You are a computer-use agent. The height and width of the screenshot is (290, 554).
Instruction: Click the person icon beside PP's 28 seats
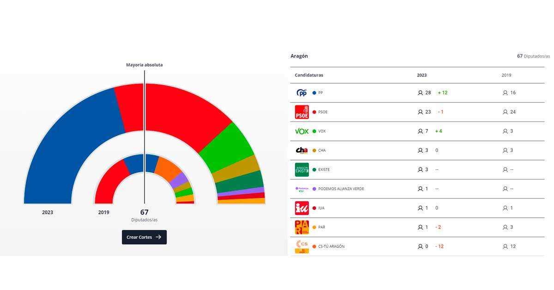420,93
